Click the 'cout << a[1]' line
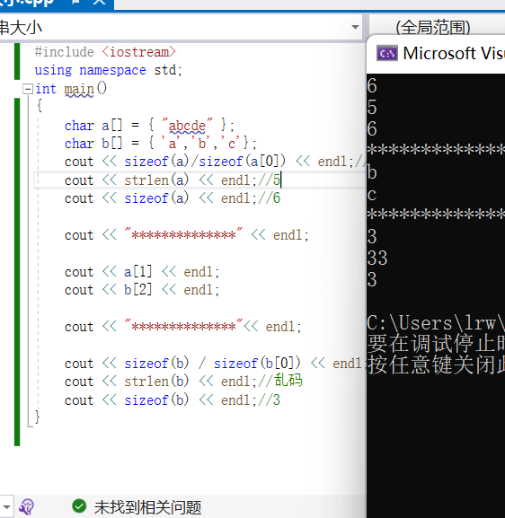This screenshot has height=518, width=505. coord(142,272)
